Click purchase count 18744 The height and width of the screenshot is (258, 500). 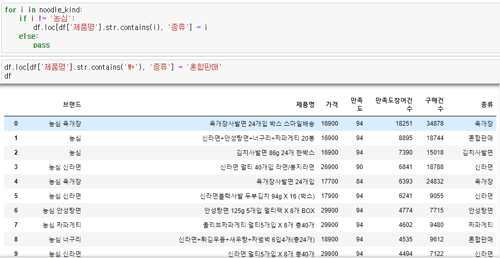(435, 138)
